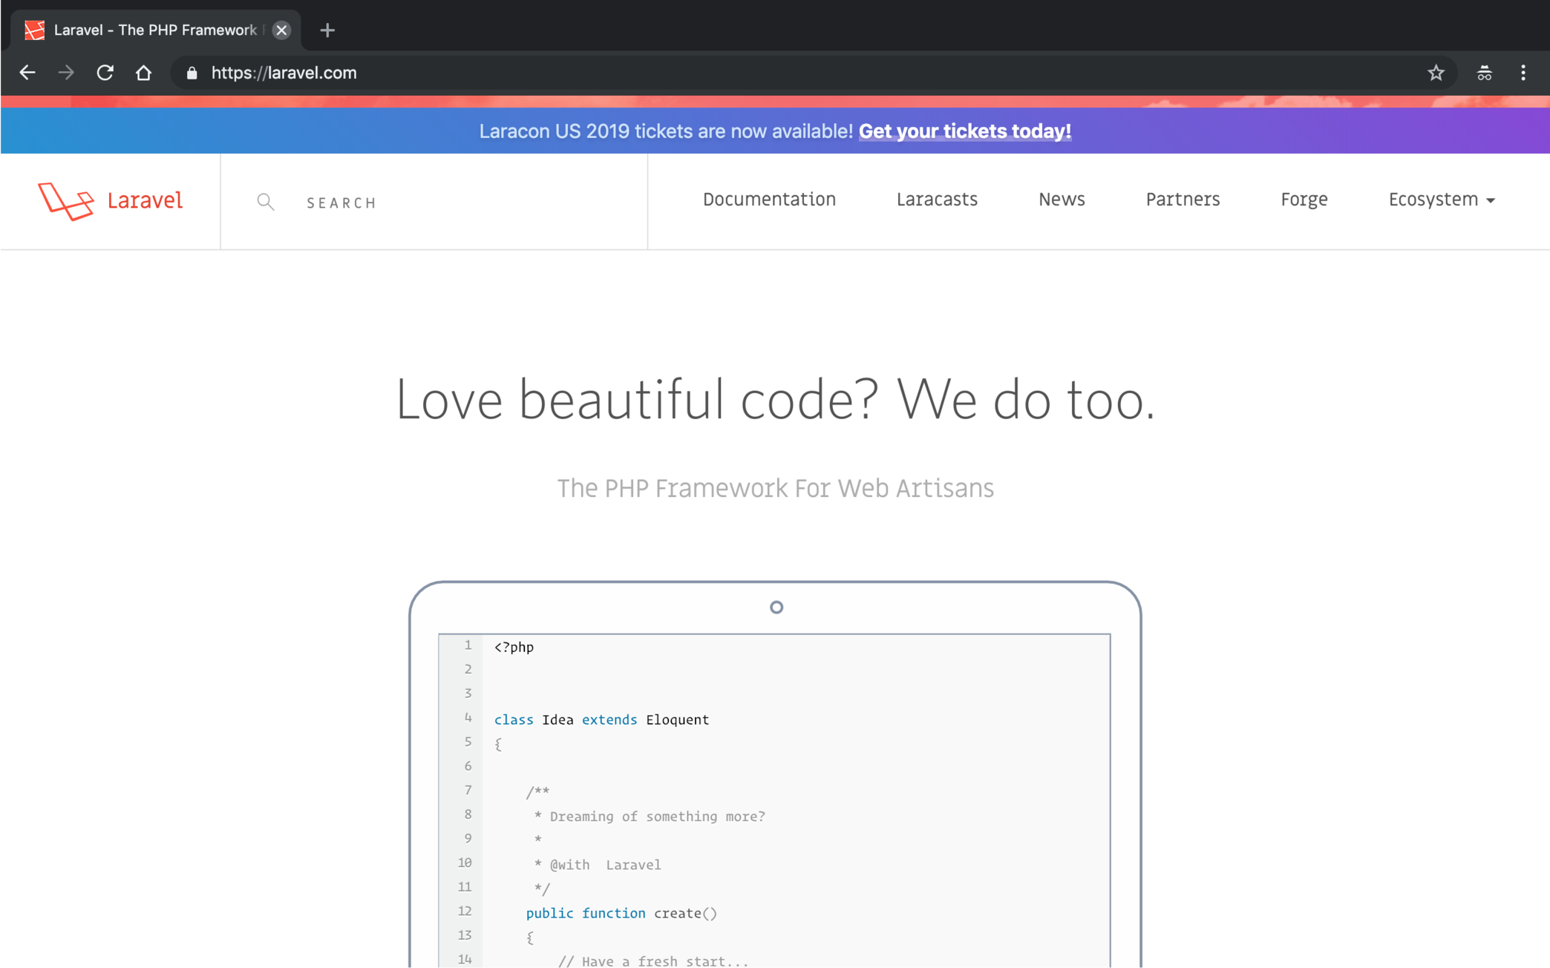Visit the Partners page
Viewport: 1550px width, 968px height.
click(x=1183, y=200)
